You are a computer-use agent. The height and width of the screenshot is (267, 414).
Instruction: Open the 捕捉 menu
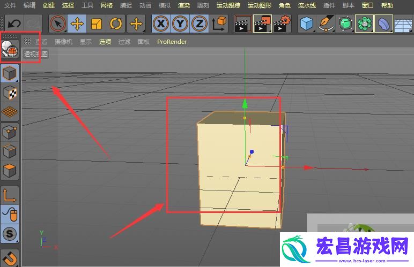coord(126,5)
